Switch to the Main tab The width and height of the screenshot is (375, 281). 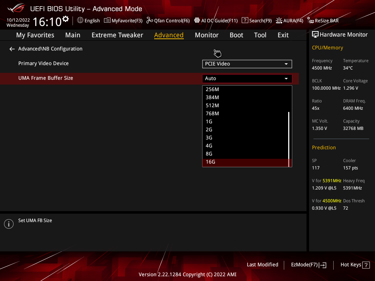click(73, 35)
